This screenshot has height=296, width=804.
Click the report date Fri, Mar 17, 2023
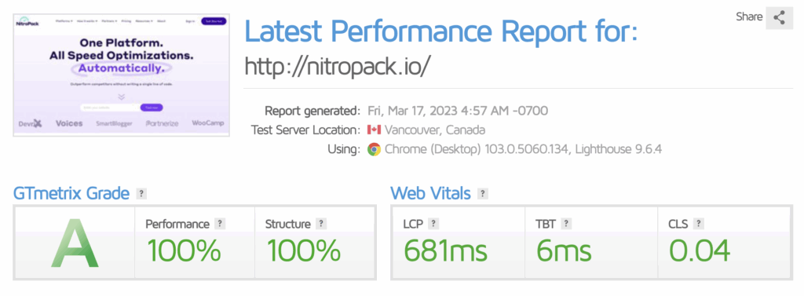(458, 111)
